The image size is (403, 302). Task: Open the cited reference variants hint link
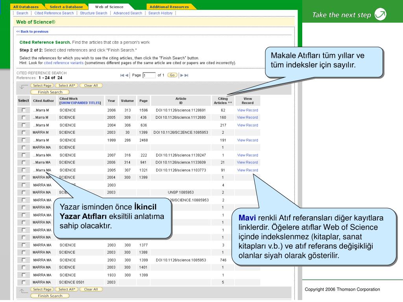pyautogui.click(x=63, y=63)
